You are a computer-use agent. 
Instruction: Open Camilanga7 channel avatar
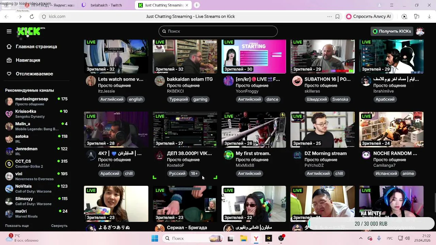[x=366, y=155]
